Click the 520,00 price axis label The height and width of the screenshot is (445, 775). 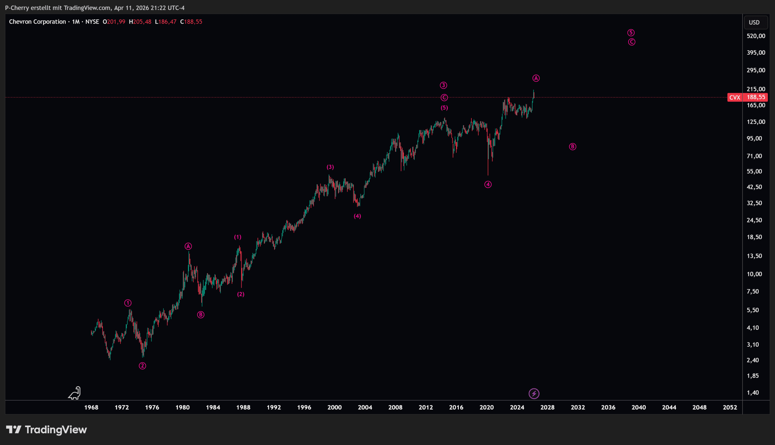tap(756, 36)
